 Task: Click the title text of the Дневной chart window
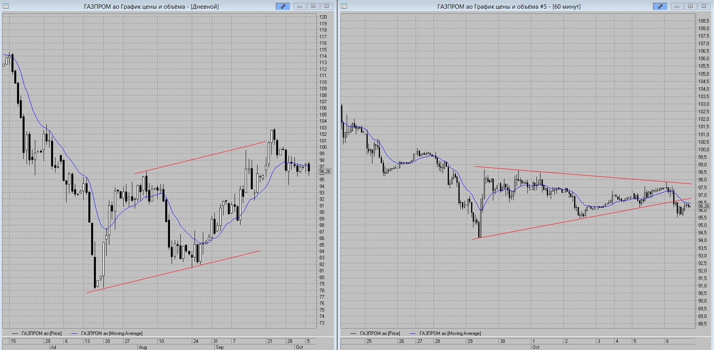(x=151, y=7)
